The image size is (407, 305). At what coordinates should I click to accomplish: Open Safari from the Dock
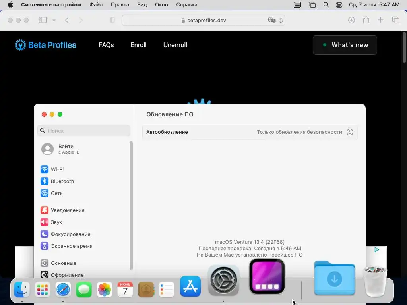coord(63,289)
